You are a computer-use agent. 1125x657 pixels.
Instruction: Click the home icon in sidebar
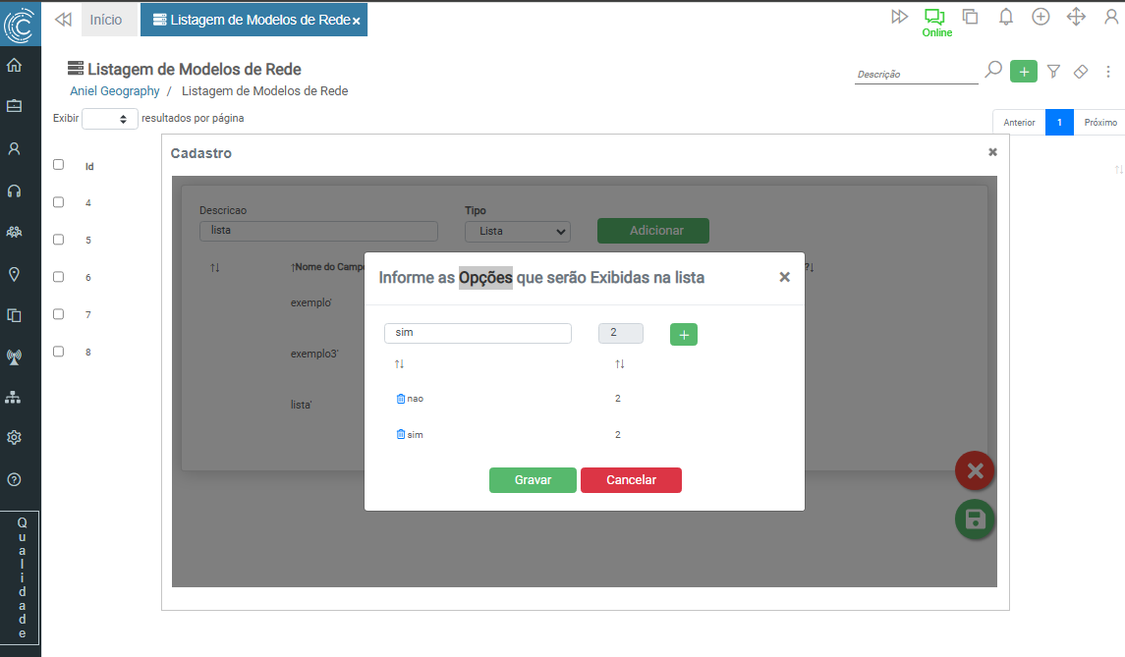pos(15,66)
